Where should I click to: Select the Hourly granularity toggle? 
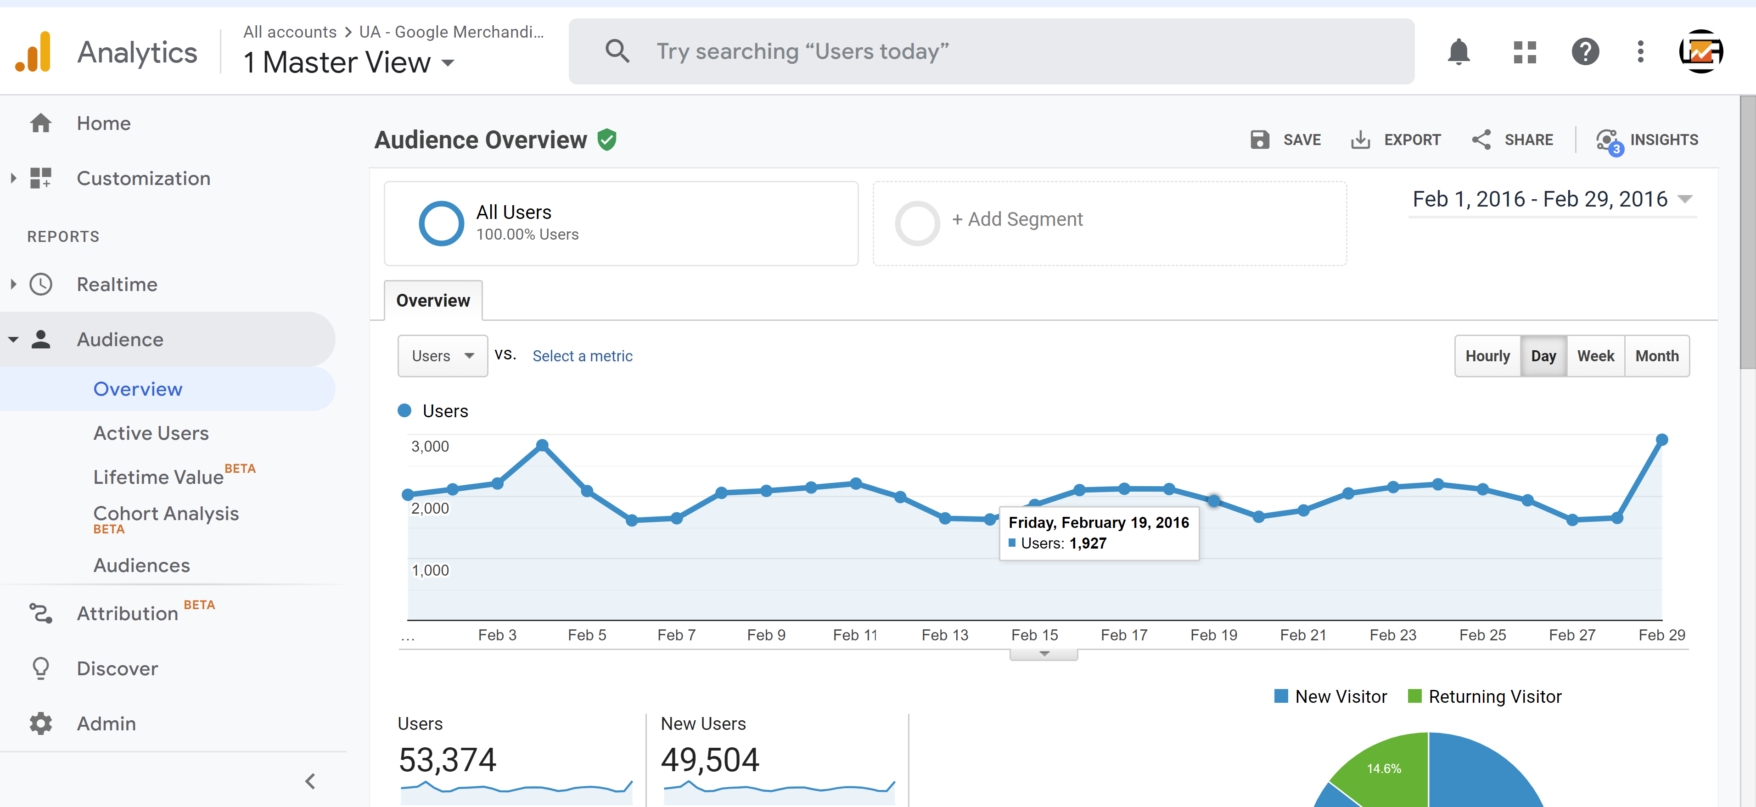pos(1487,356)
